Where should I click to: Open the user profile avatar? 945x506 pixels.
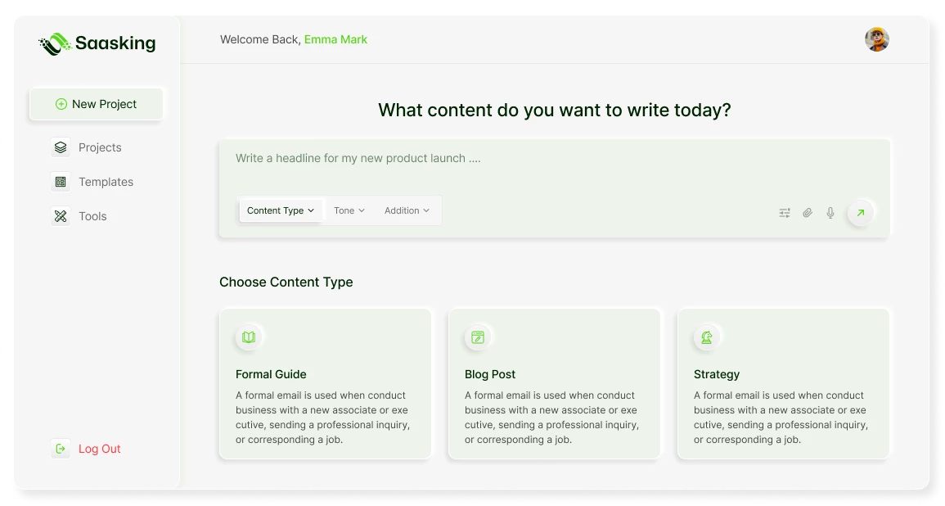click(x=877, y=39)
